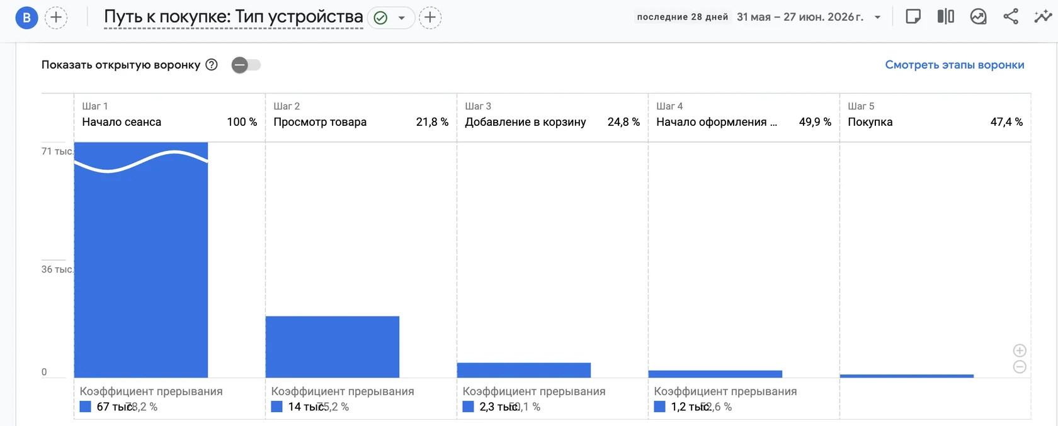Open the compare columns icon
The height and width of the screenshot is (426, 1058).
click(x=946, y=17)
